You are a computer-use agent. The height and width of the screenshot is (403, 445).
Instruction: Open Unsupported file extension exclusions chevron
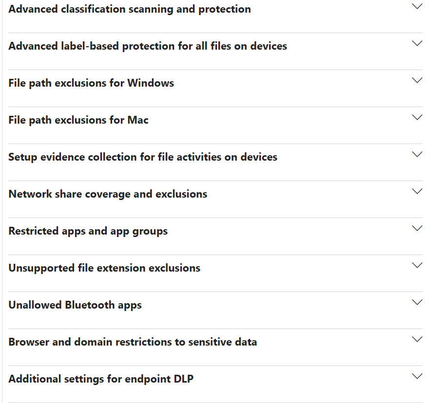[417, 266]
